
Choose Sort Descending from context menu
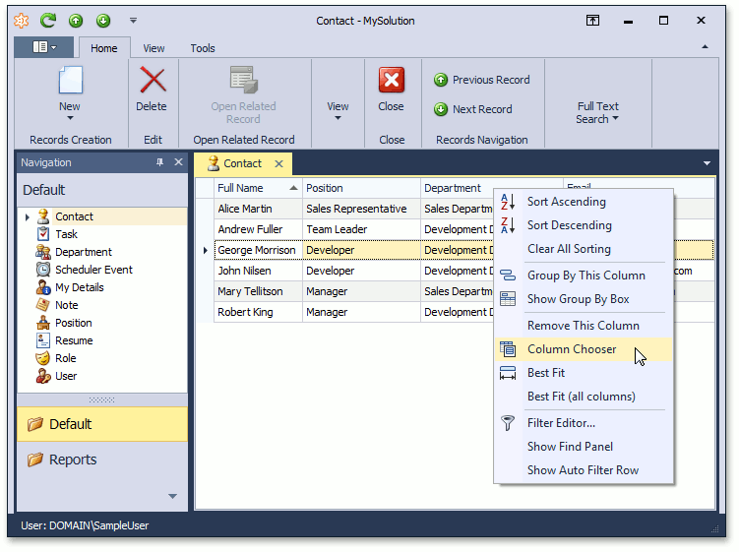tap(584, 225)
